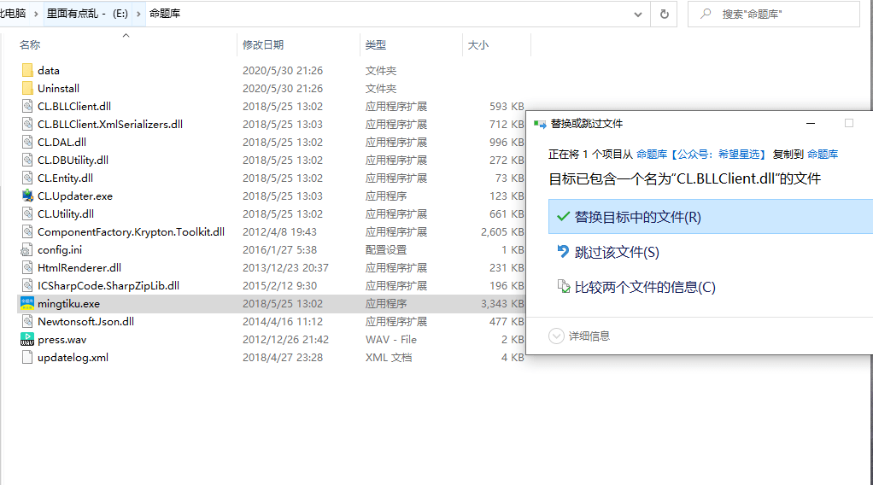Image resolution: width=873 pixels, height=485 pixels.
Task: Click the Newtonsoft.Json.dll file icon
Action: pyautogui.click(x=27, y=321)
